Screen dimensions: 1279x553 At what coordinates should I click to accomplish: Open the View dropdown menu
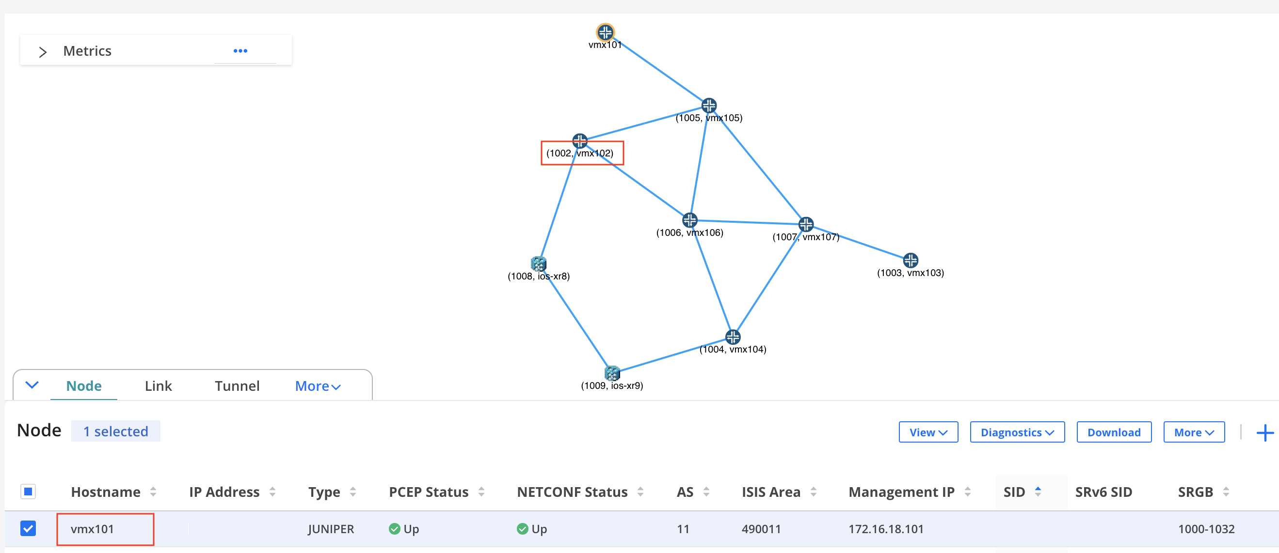[928, 432]
